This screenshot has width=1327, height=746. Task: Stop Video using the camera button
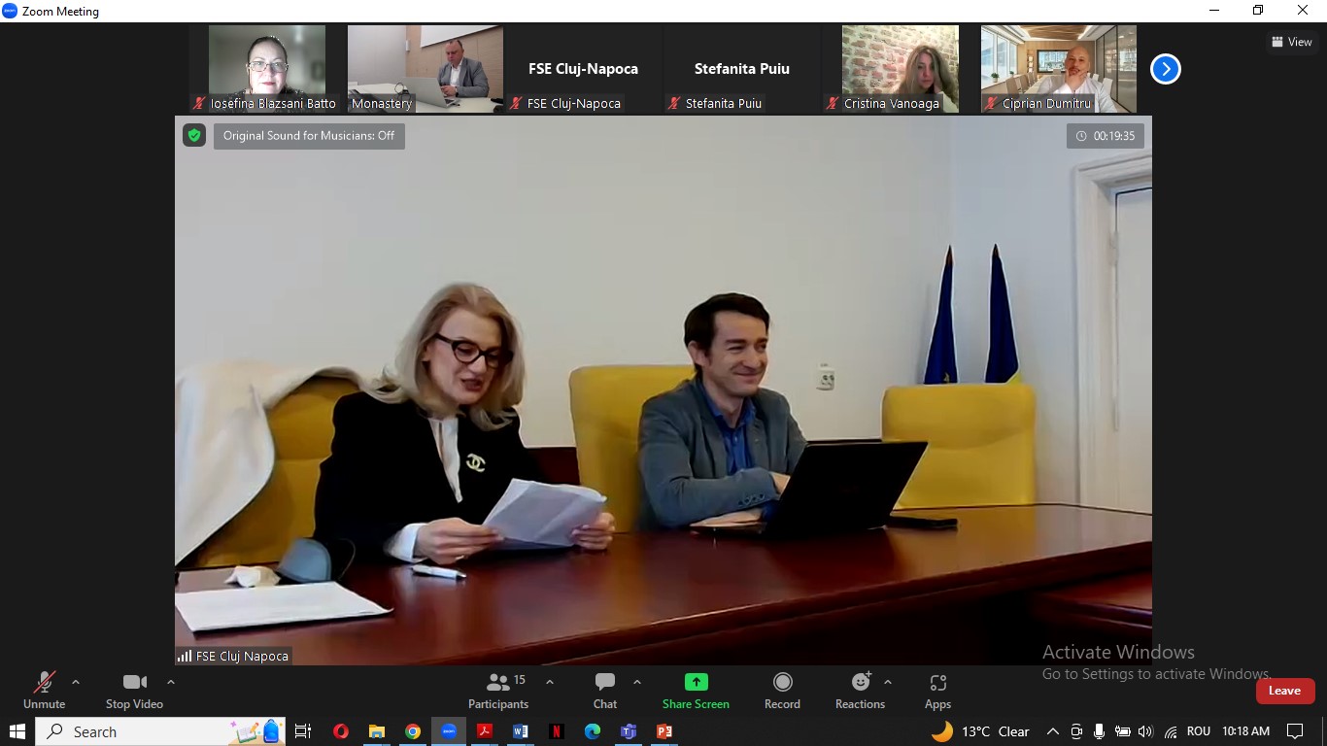tap(135, 691)
